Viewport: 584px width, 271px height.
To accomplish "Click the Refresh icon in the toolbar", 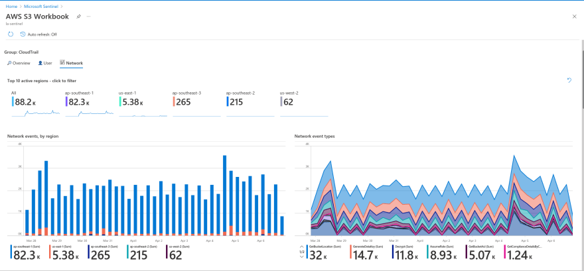I will (11, 34).
